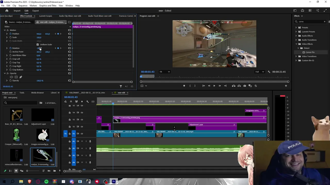Click the Add Marker timeline icon
Viewport: 330px width, 185px height.
tap(82, 101)
